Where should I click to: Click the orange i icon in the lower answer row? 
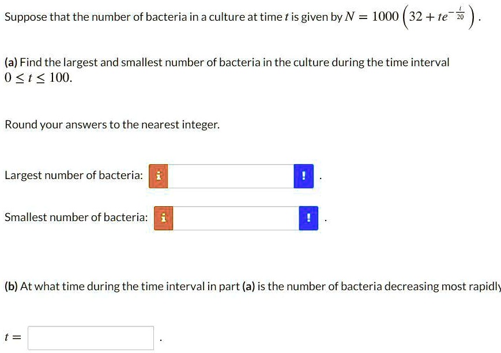tap(163, 217)
